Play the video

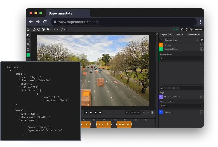point(91,112)
